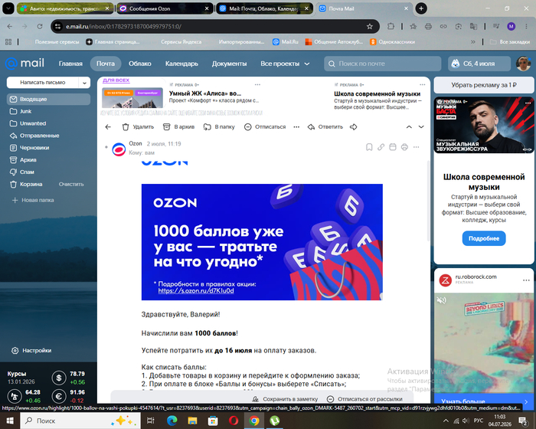Unmute the roborock ad video
This screenshot has height=429, width=536.
click(x=442, y=300)
